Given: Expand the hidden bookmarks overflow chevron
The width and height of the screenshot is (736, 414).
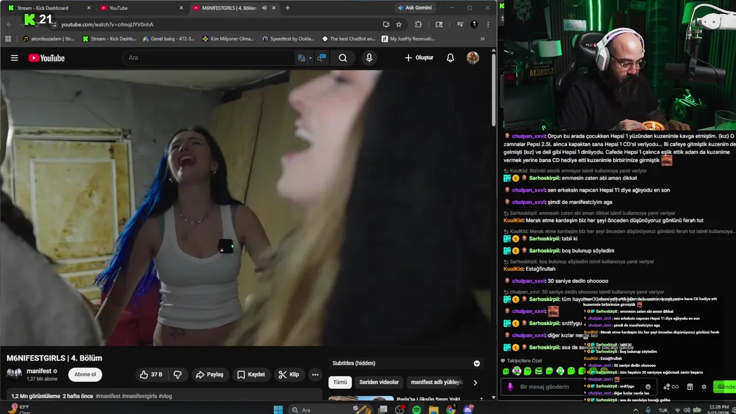Looking at the screenshot, I should coord(482,39).
